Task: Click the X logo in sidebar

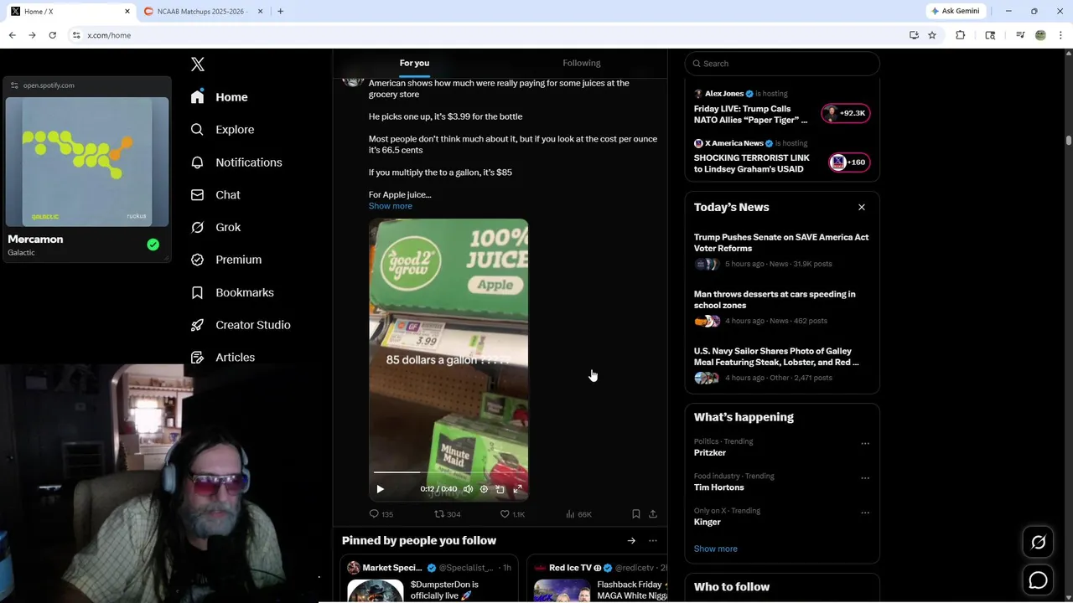Action: 198,64
